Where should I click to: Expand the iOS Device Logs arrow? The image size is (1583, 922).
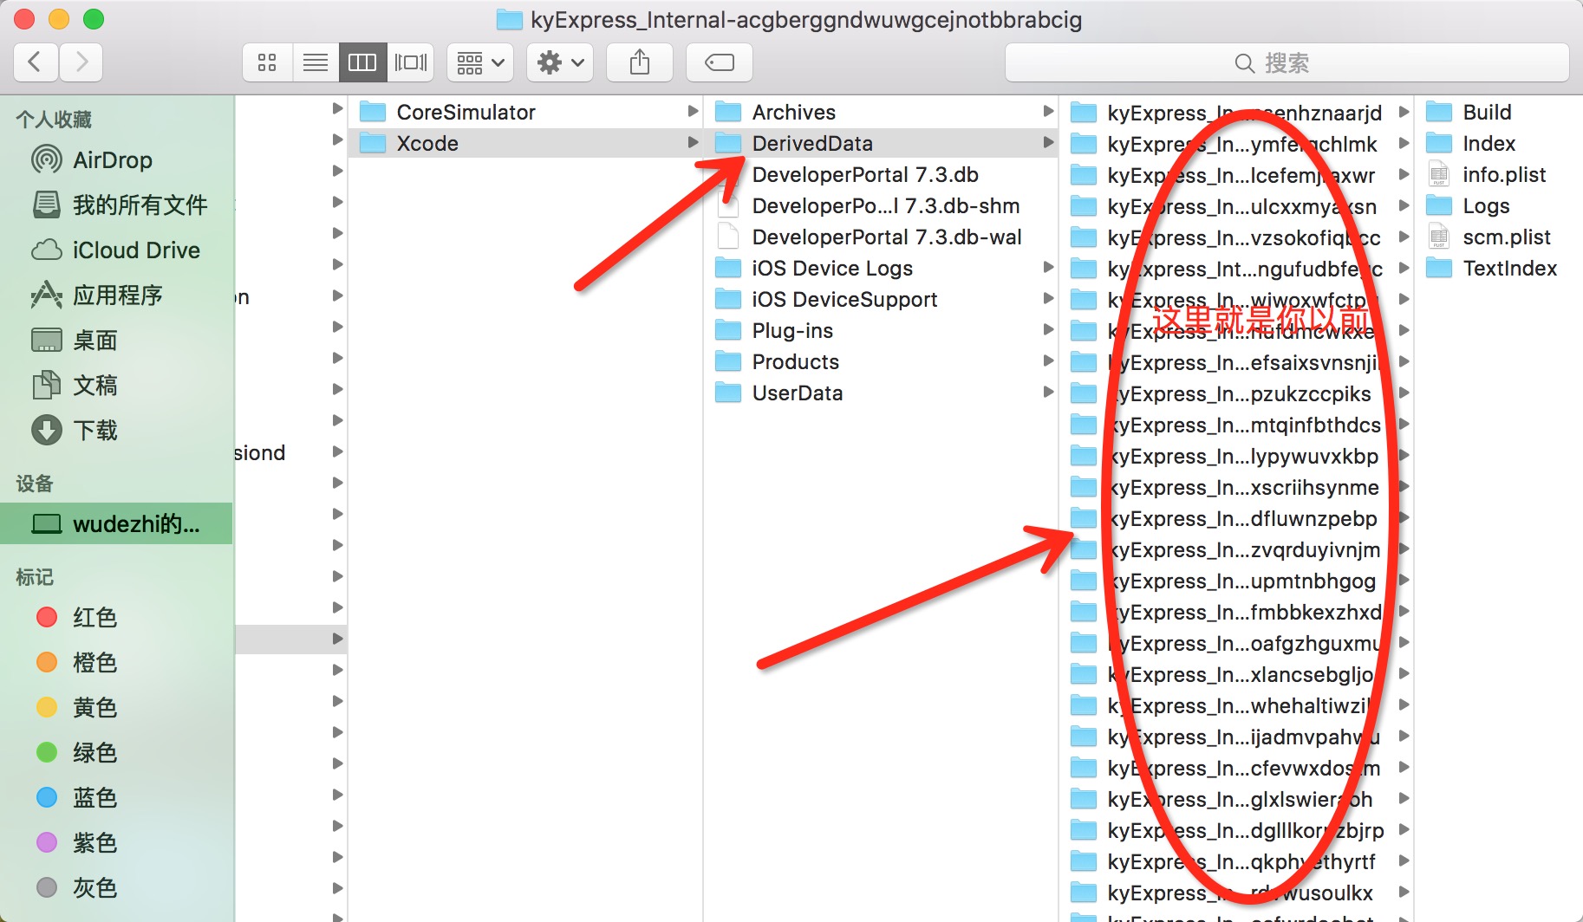(1048, 268)
